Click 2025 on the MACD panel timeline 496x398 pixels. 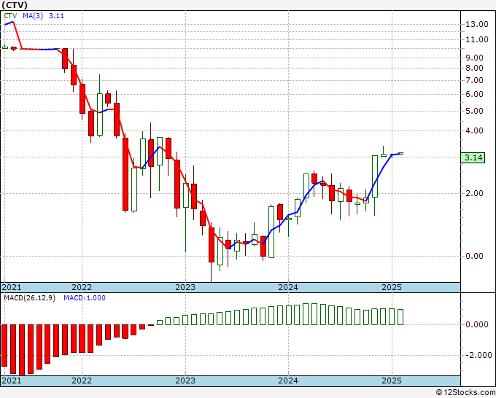pyautogui.click(x=392, y=381)
